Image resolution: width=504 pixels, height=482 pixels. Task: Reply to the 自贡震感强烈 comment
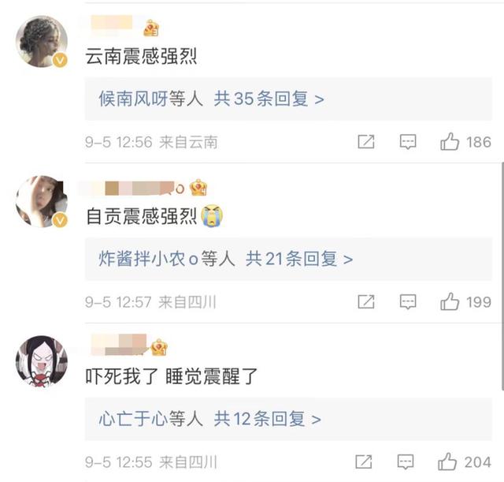tap(408, 301)
